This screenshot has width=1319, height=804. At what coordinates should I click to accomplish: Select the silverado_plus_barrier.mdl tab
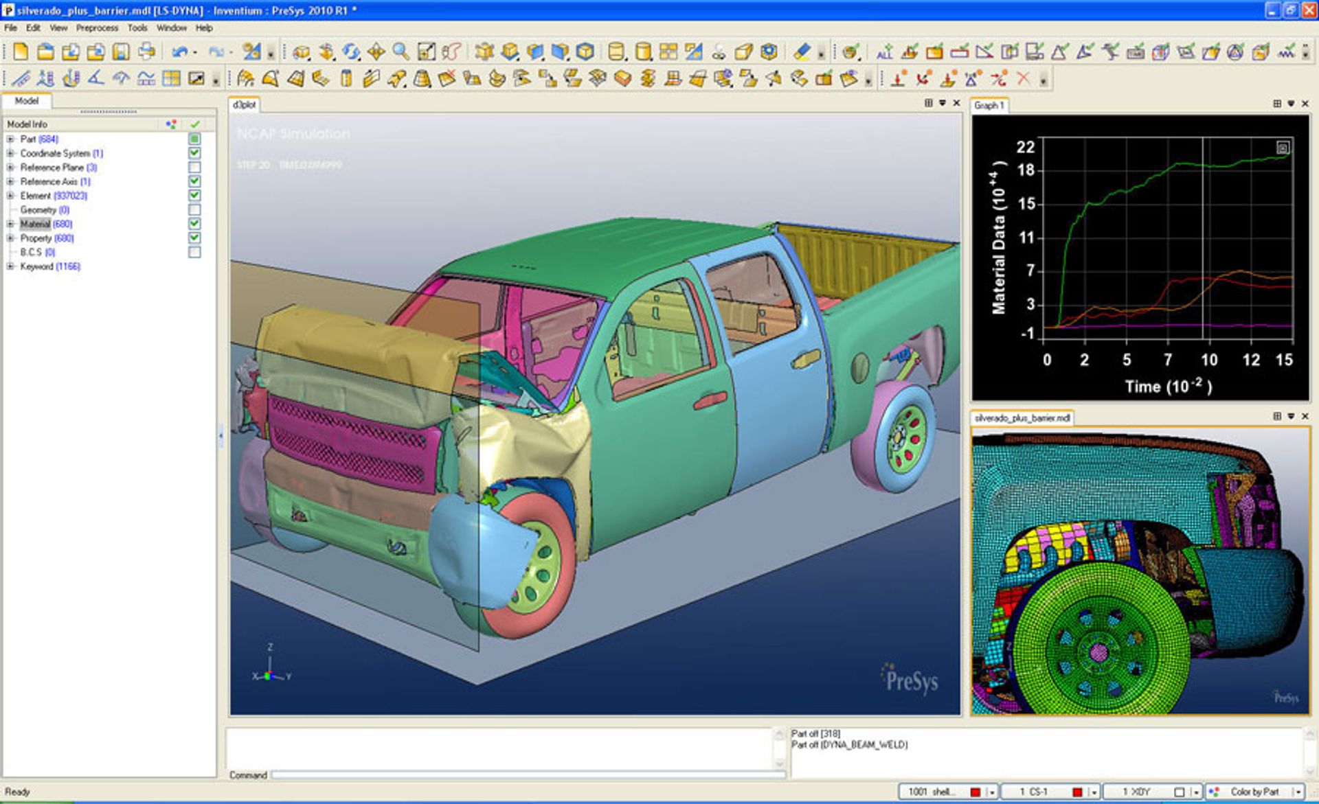(1022, 417)
